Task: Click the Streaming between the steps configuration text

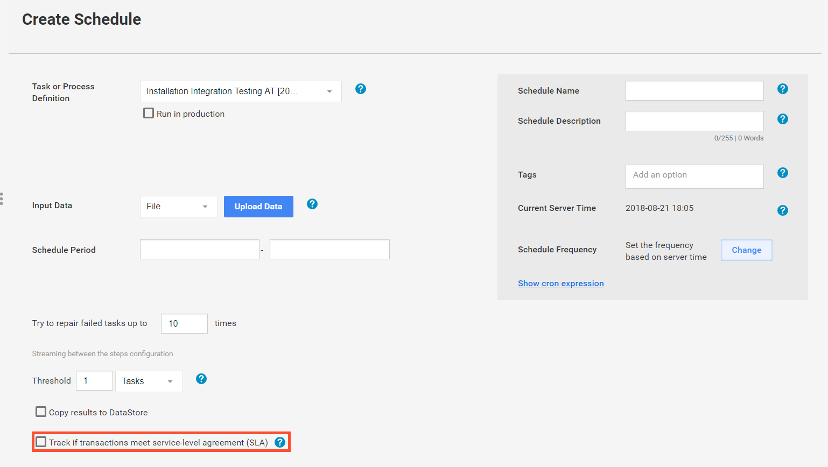Action: 102,353
